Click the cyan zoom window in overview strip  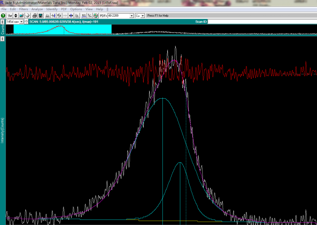62,29
